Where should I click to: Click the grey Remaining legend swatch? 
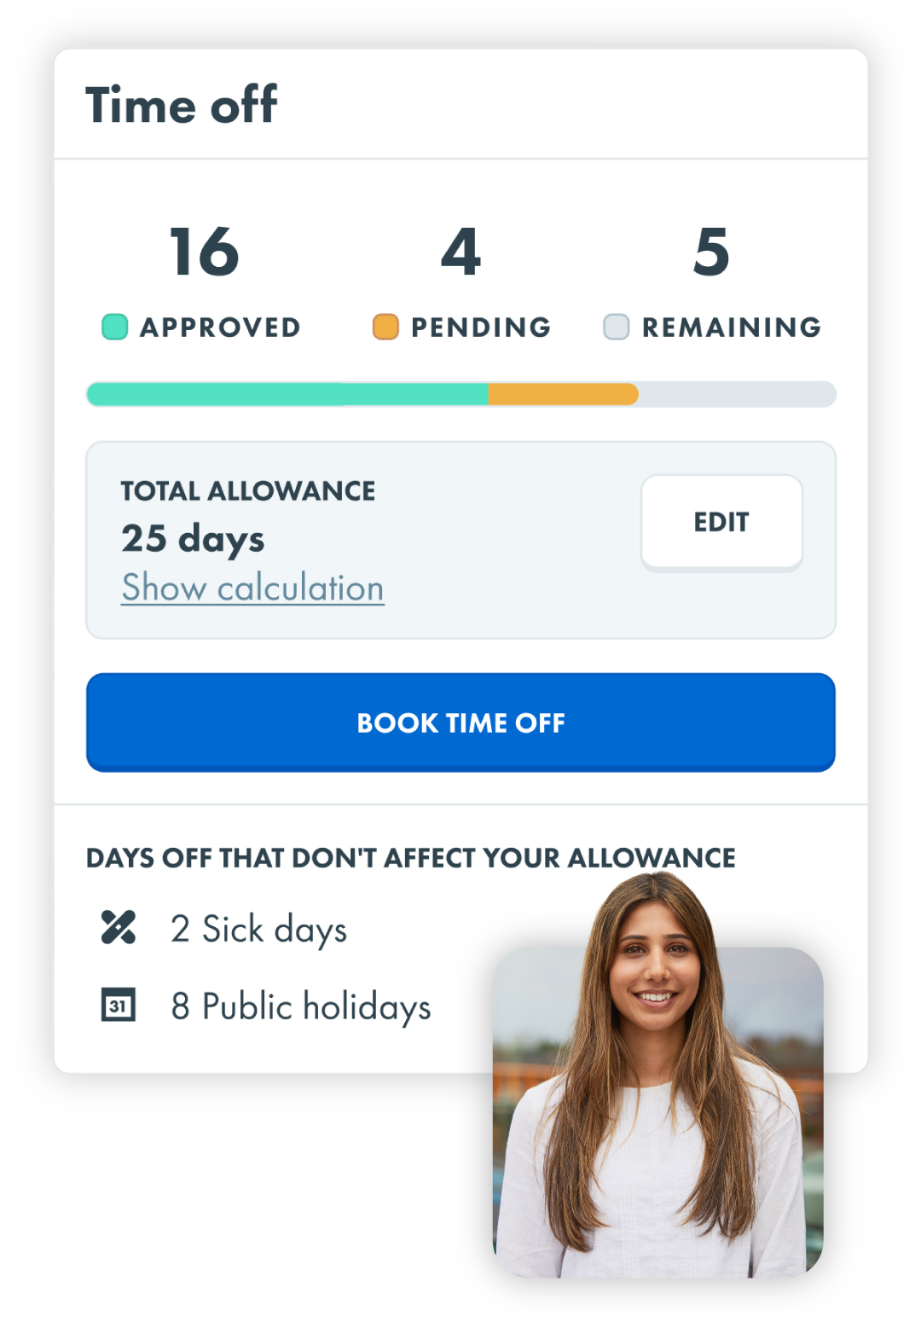pos(616,327)
